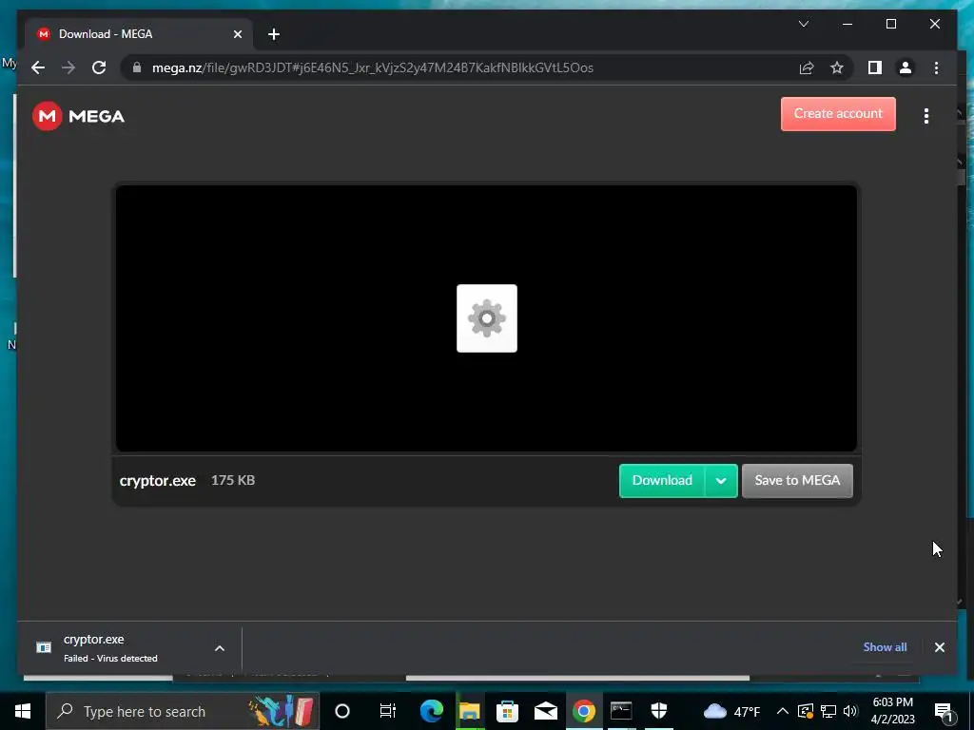
Task: Open the volume control
Action: pyautogui.click(x=850, y=711)
